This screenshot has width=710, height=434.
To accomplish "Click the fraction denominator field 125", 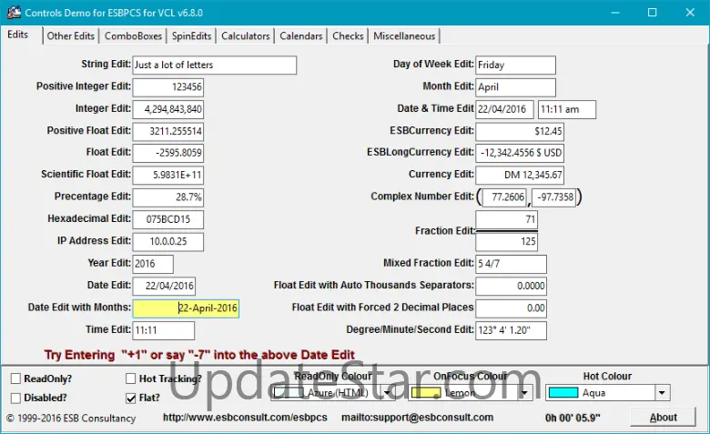I will pyautogui.click(x=507, y=242).
